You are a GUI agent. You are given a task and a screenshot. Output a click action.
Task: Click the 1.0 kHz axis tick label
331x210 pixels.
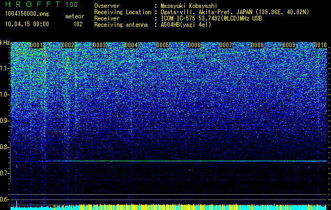[4, 94]
